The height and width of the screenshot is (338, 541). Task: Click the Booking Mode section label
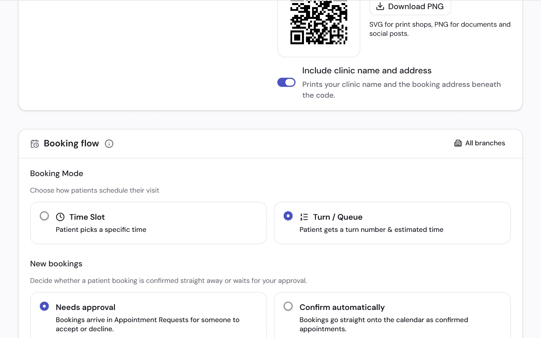pyautogui.click(x=56, y=174)
